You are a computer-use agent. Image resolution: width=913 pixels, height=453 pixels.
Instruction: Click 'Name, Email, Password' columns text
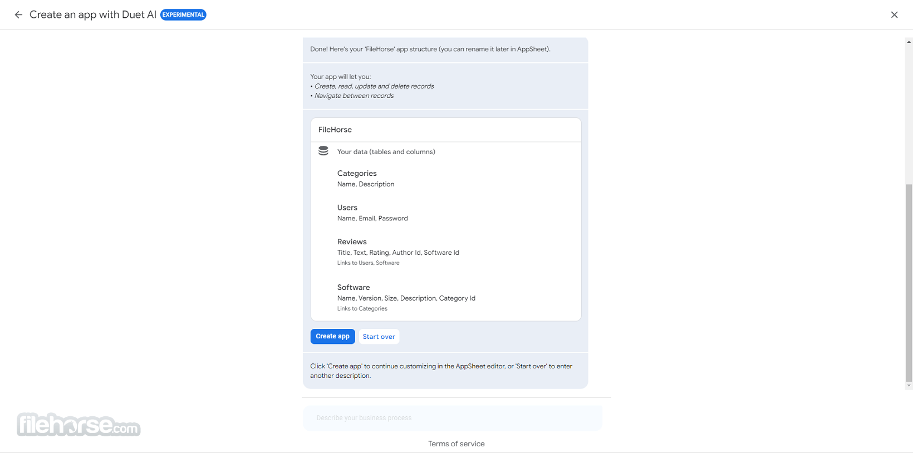(372, 218)
